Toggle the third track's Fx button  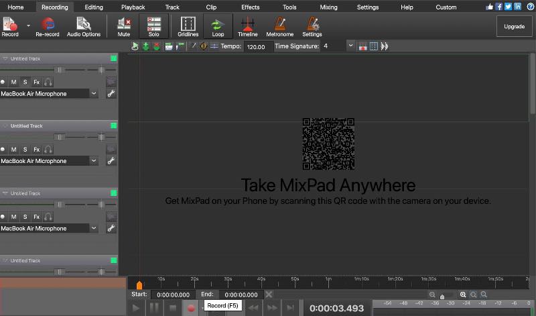[x=37, y=216]
